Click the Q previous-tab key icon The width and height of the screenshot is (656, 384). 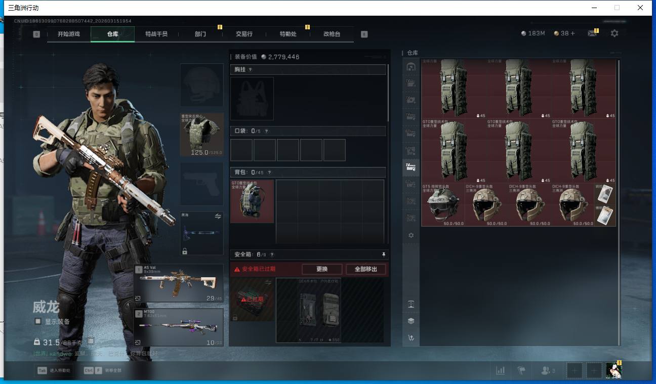[36, 34]
